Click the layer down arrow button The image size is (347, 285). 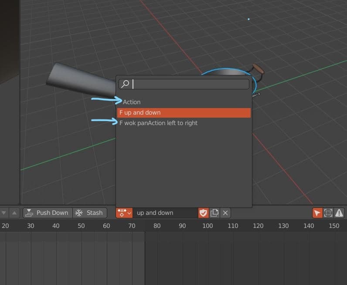pyautogui.click(x=4, y=213)
